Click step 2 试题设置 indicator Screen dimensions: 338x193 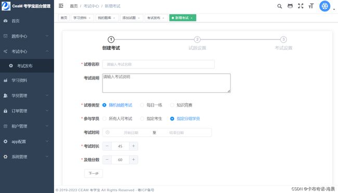pyautogui.click(x=197, y=40)
